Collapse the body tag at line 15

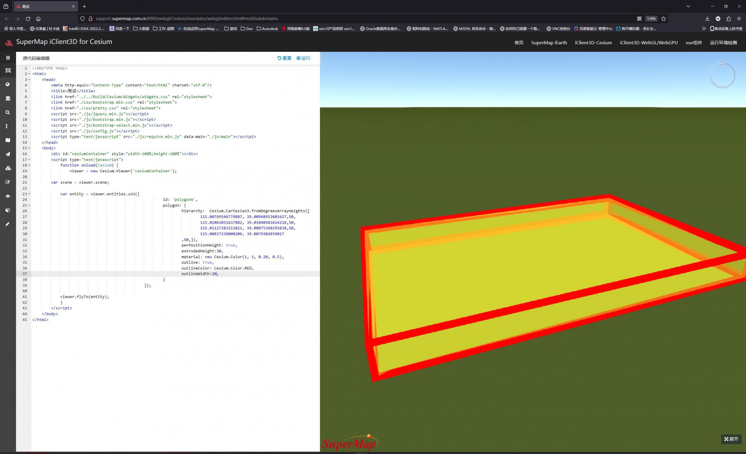29,148
